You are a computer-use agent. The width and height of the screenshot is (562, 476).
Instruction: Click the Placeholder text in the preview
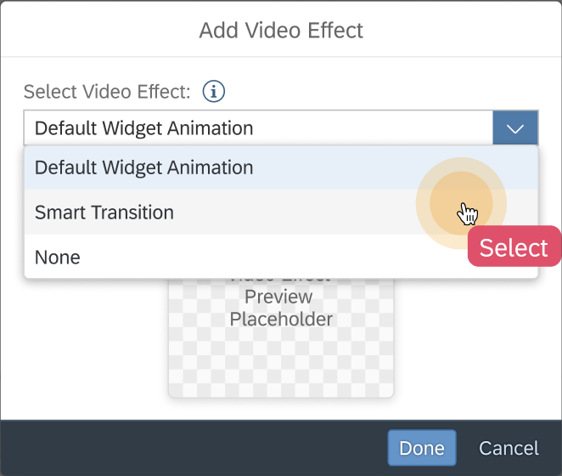tap(281, 319)
